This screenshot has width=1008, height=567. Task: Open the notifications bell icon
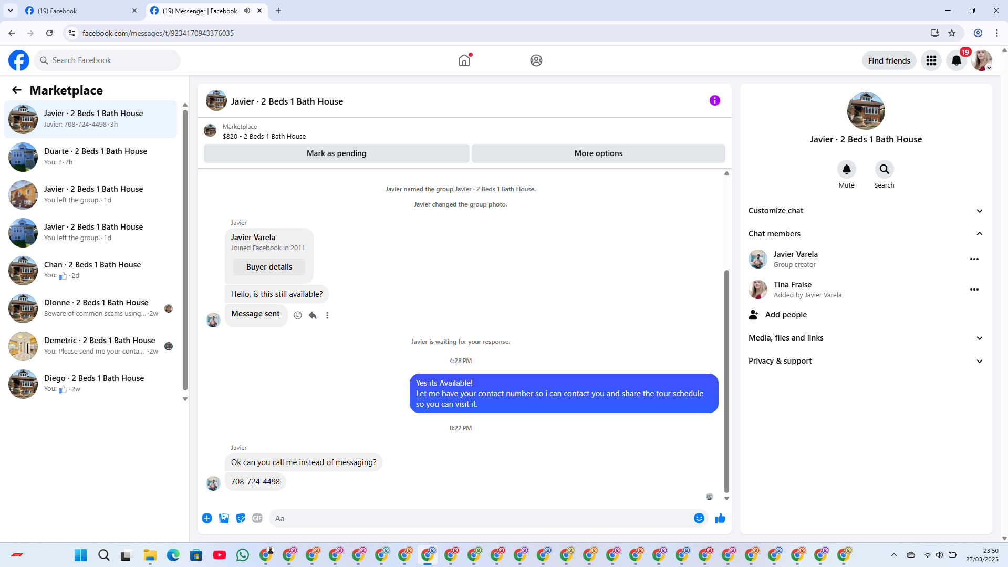point(957,60)
